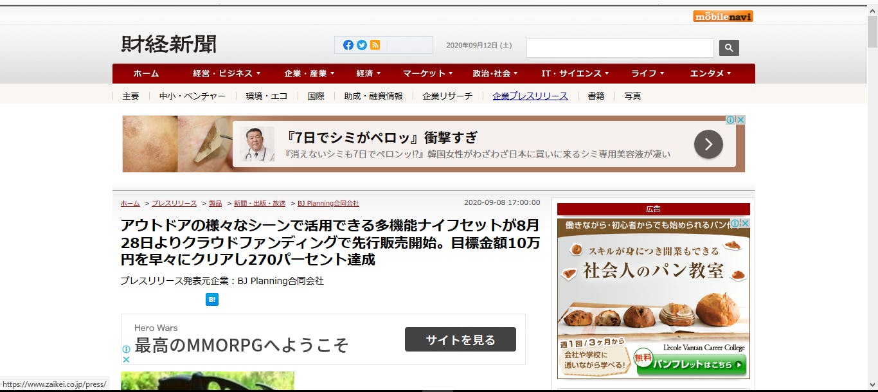Select the 企業プレスリリース sub-navigation tab
The width and height of the screenshot is (878, 392).
530,96
